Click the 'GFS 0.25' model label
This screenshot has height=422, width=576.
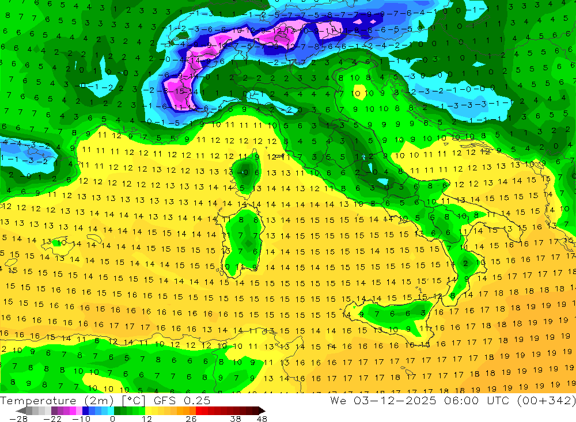pos(182,401)
